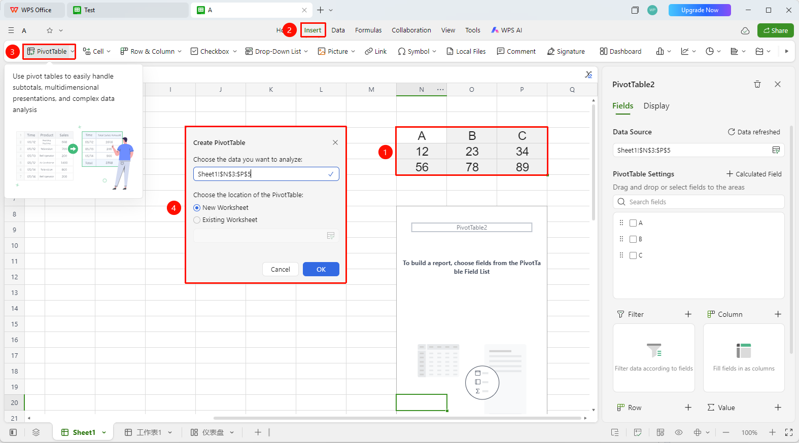Screen dimensions: 799x443
Task: Add a Comment from toolbar
Action: tap(516, 51)
